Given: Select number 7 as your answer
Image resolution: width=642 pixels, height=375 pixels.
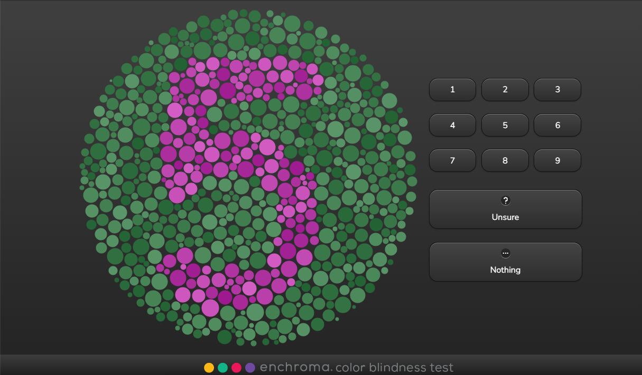Looking at the screenshot, I should [x=452, y=160].
